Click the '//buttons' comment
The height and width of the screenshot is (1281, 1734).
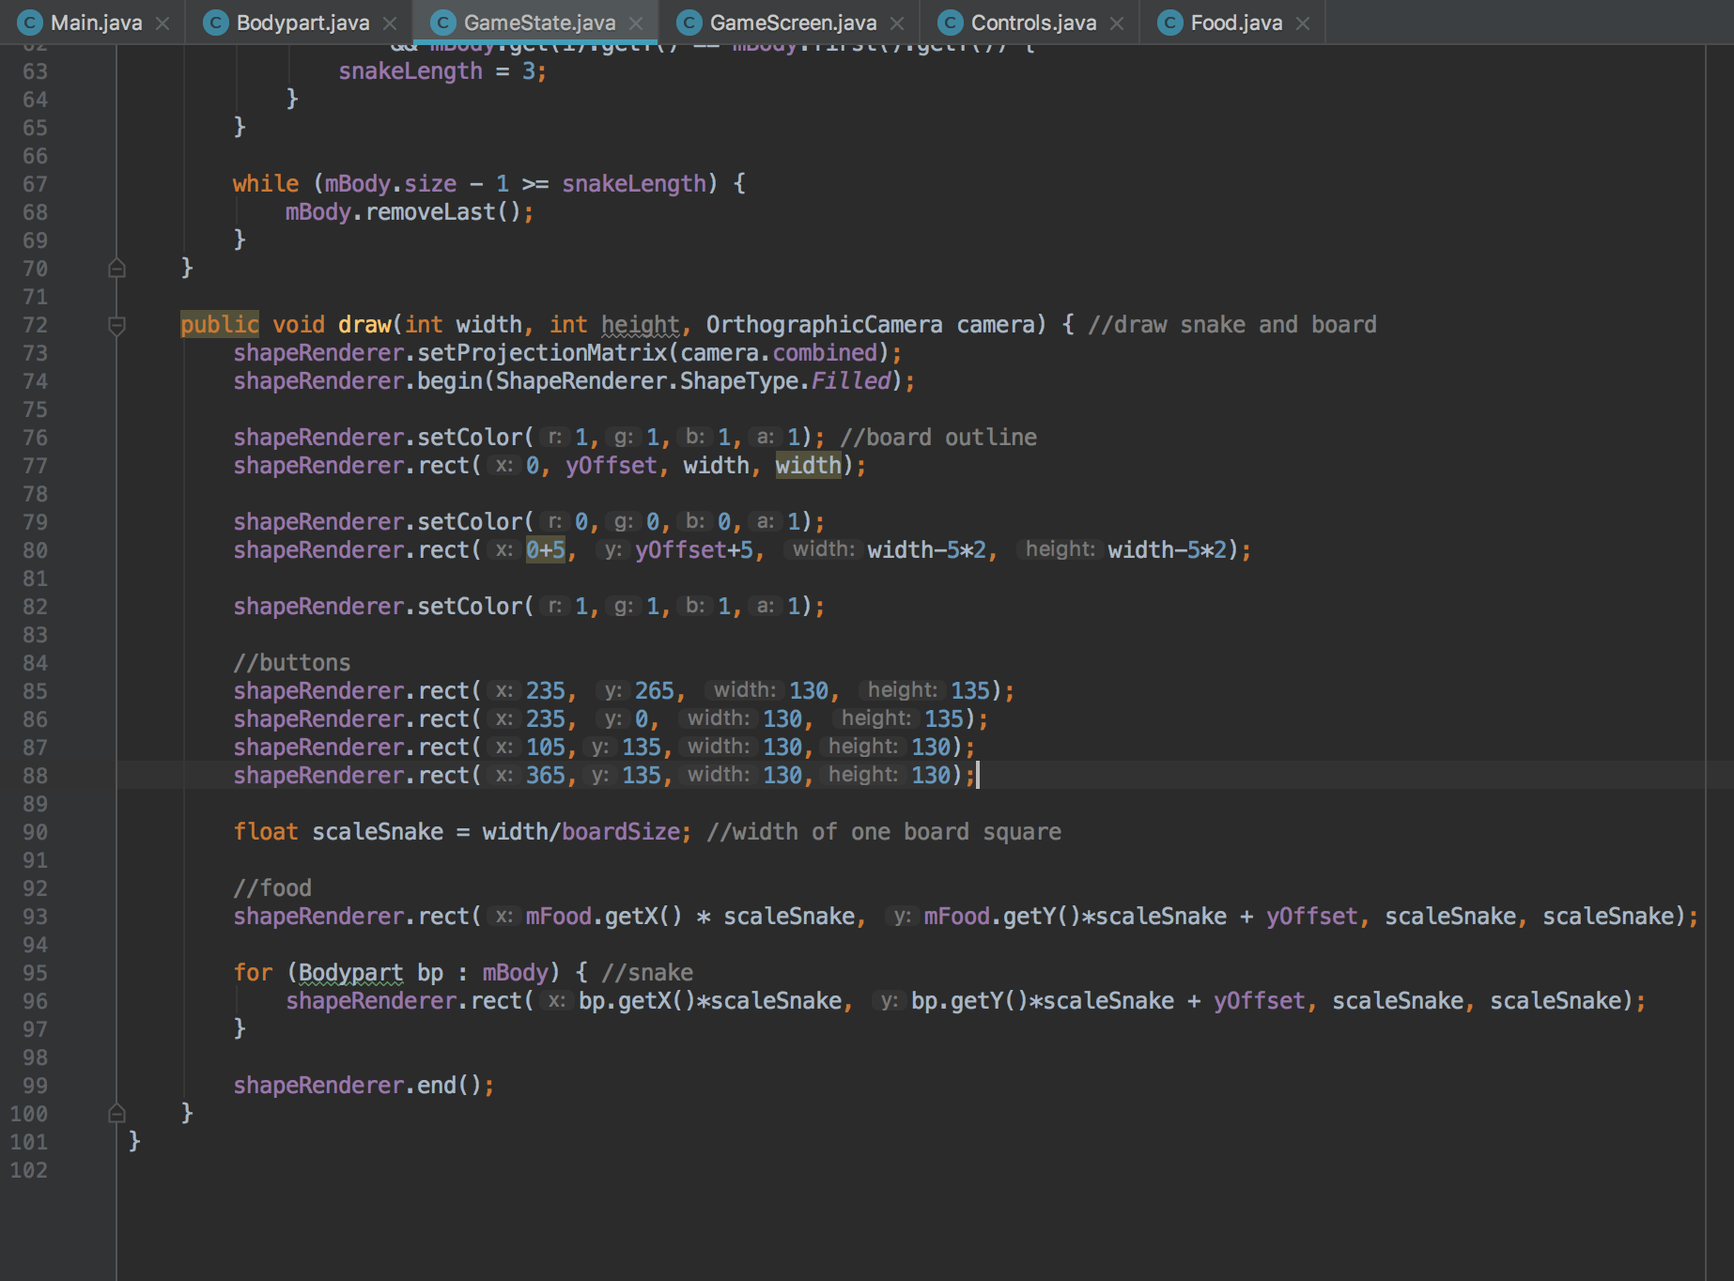click(292, 663)
